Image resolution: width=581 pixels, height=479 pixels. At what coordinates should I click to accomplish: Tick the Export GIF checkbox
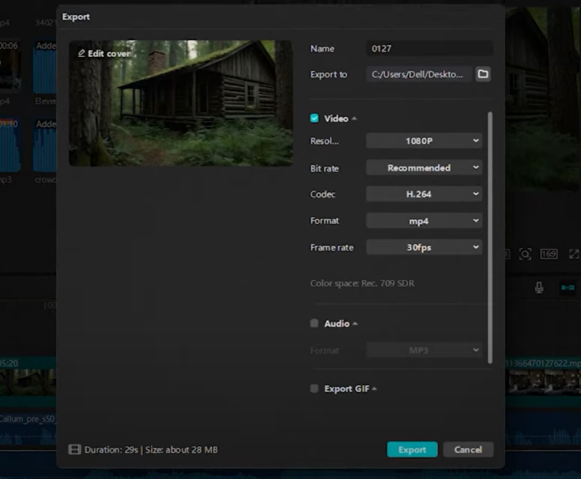[x=315, y=388]
